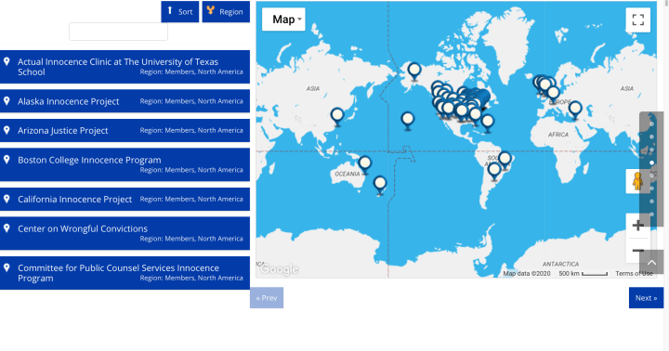Click the central Europe map marker
Image resolution: width=669 pixels, height=351 pixels.
pyautogui.click(x=554, y=94)
